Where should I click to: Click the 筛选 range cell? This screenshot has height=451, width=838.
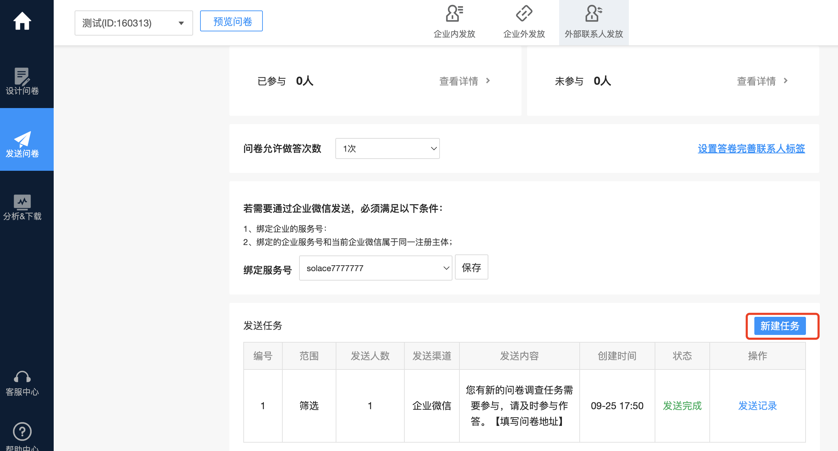[309, 406]
